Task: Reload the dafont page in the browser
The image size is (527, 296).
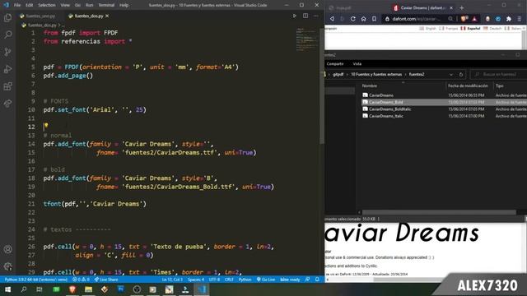Action: click(x=353, y=19)
